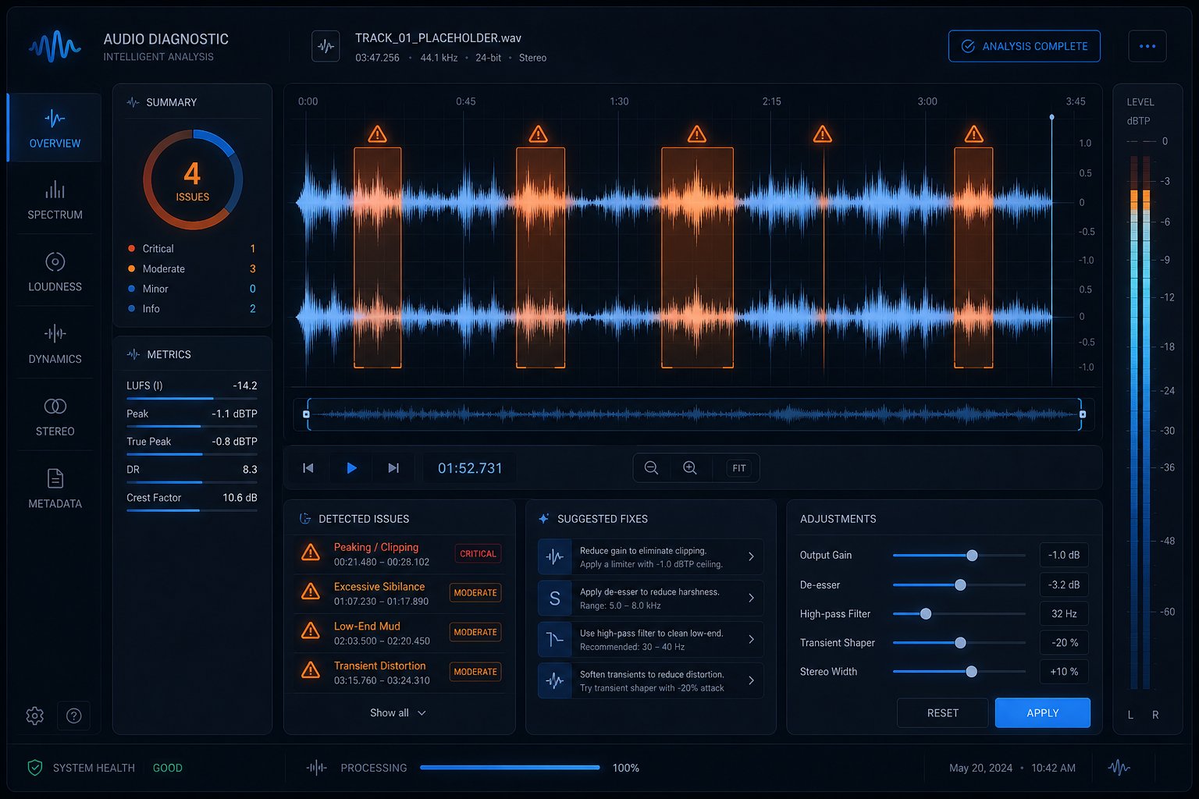Viewport: 1199px width, 799px height.
Task: Click the waveform app logo
Action: click(x=55, y=46)
